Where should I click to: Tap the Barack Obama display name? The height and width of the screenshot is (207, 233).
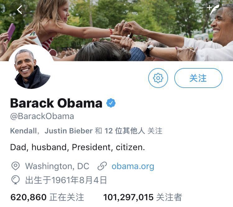(56, 103)
